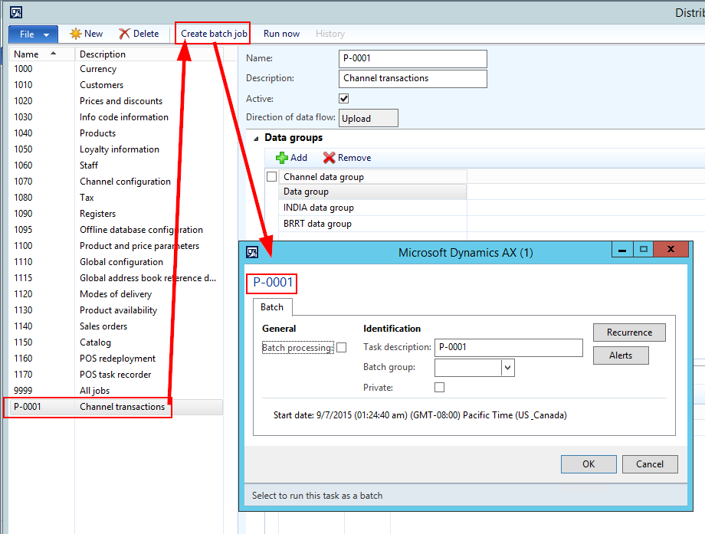Select the Data group row
The image size is (705, 534).
click(x=372, y=192)
